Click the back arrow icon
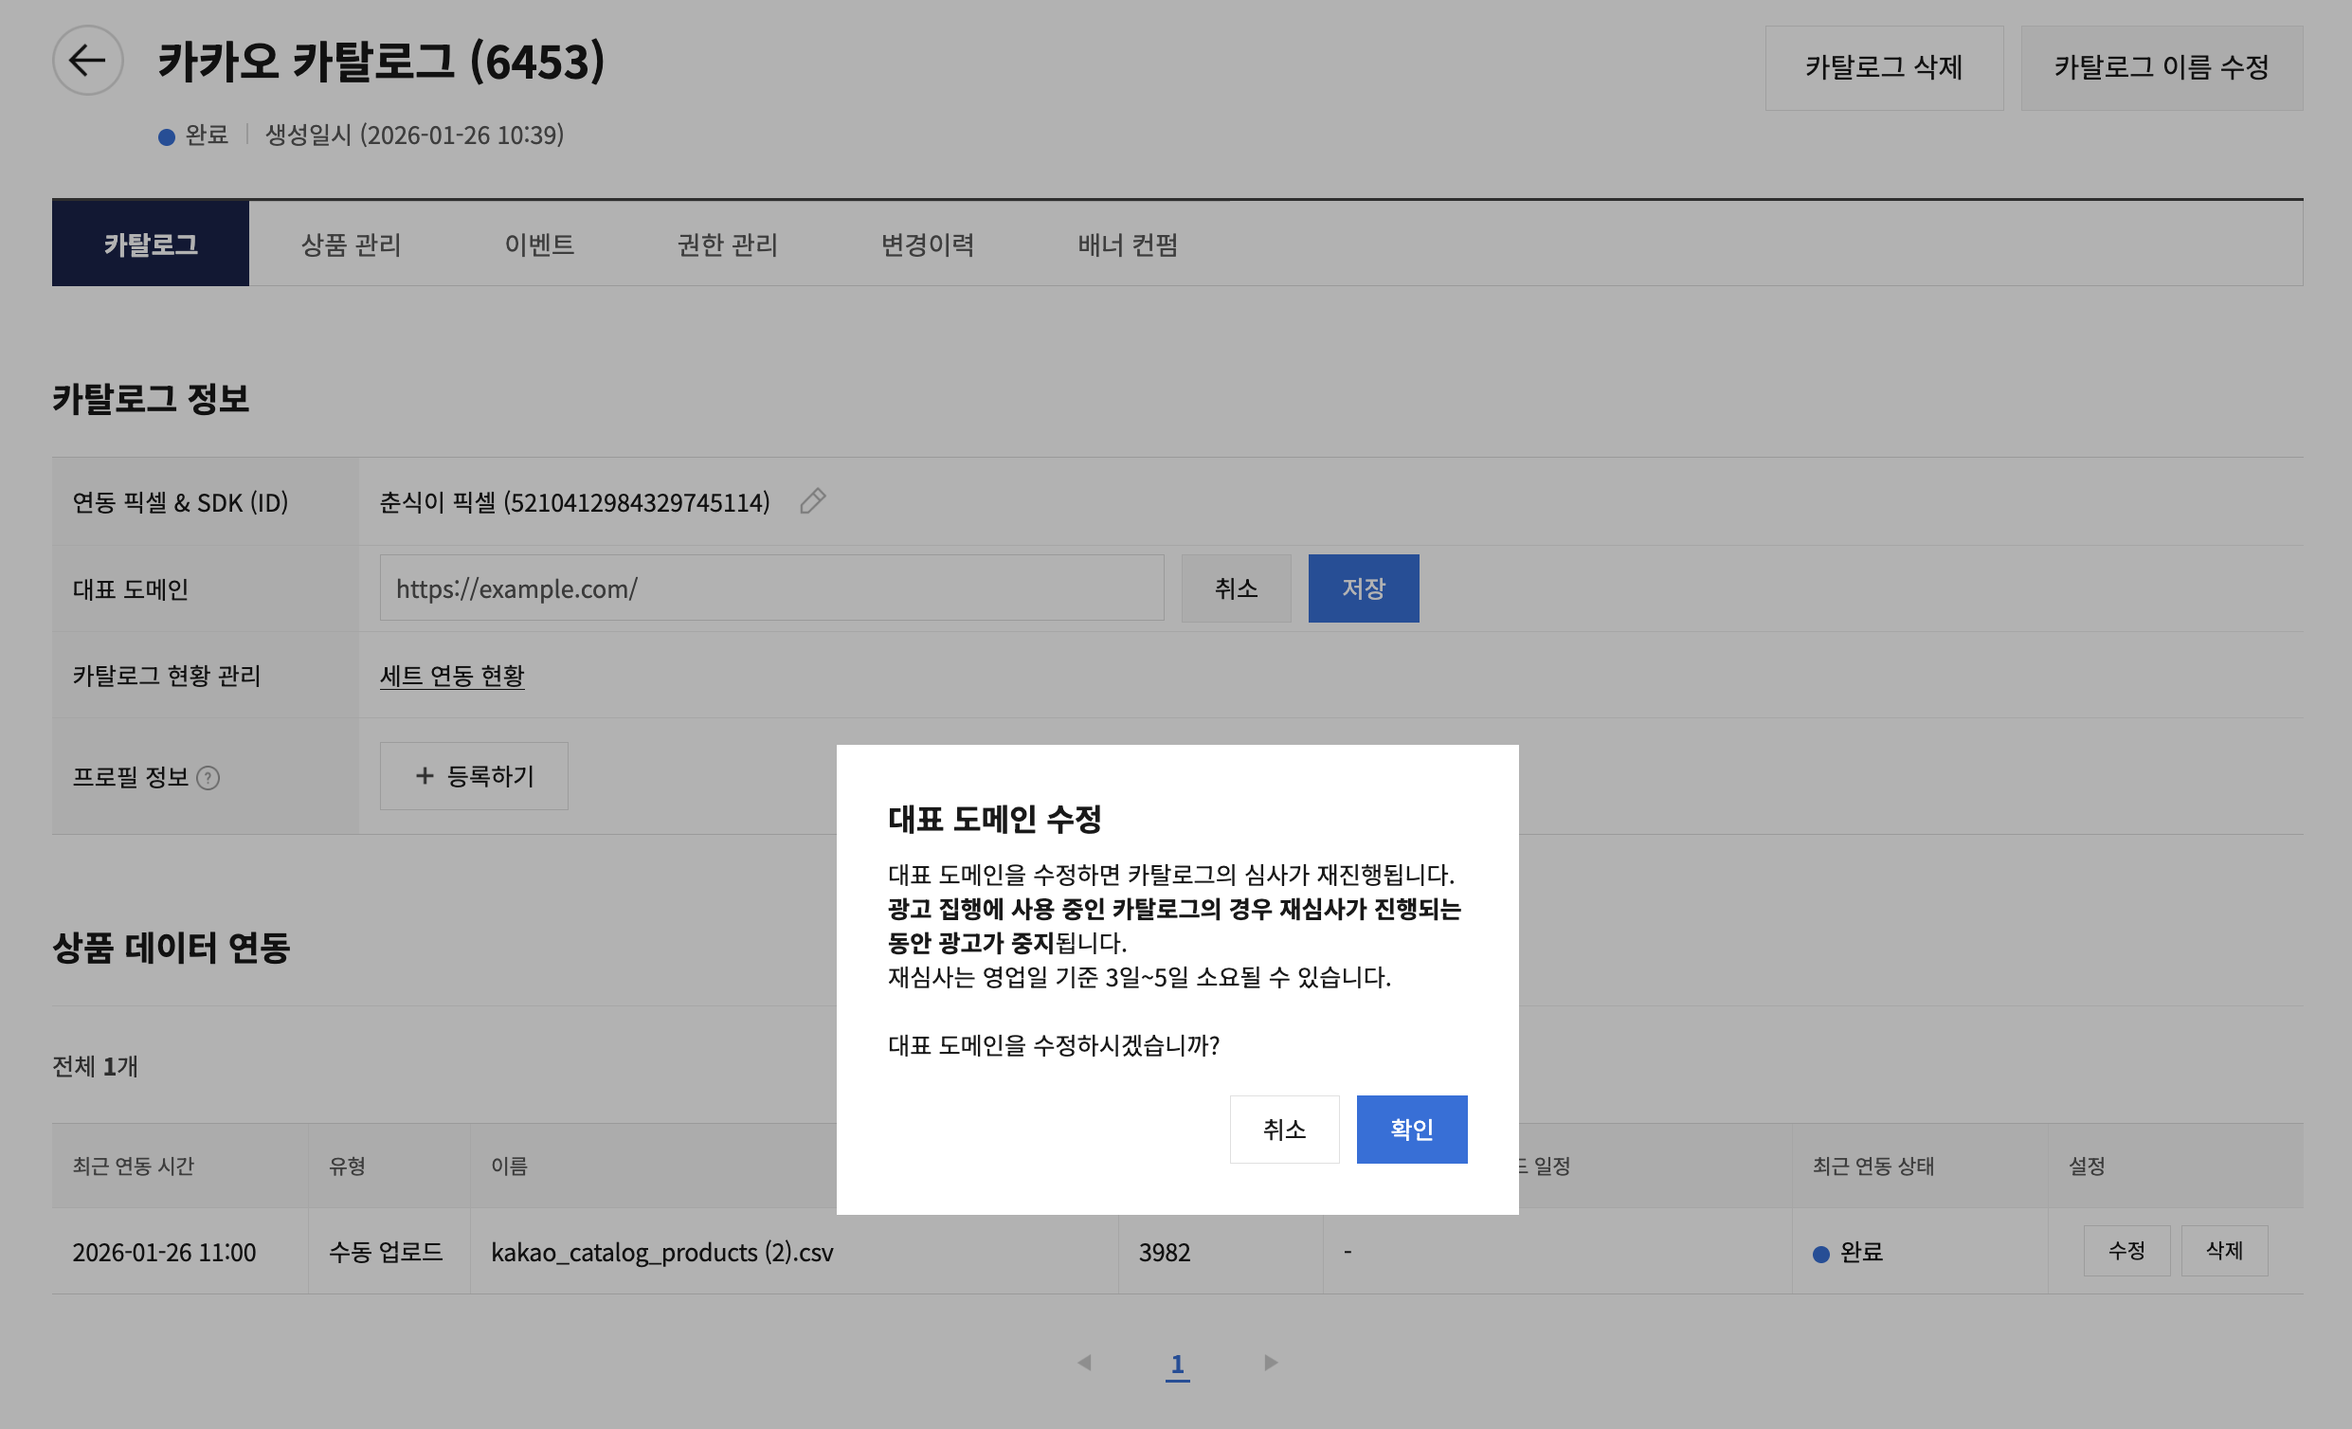This screenshot has width=2352, height=1429. (87, 60)
